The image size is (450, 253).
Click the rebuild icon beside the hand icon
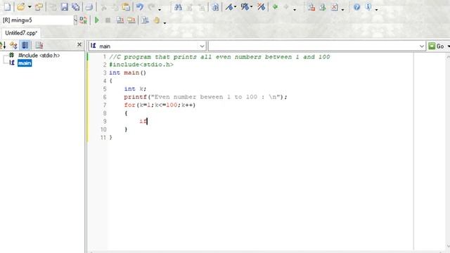pyautogui.click(x=145, y=20)
